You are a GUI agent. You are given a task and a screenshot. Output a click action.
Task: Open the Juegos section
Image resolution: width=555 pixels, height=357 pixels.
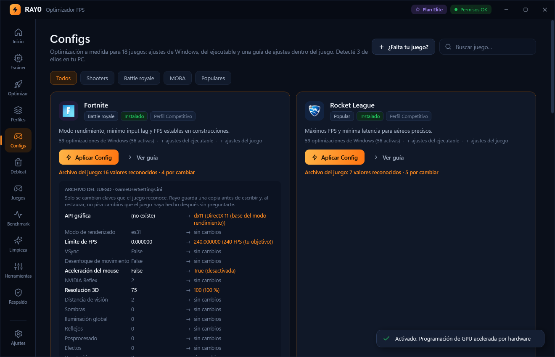(18, 192)
